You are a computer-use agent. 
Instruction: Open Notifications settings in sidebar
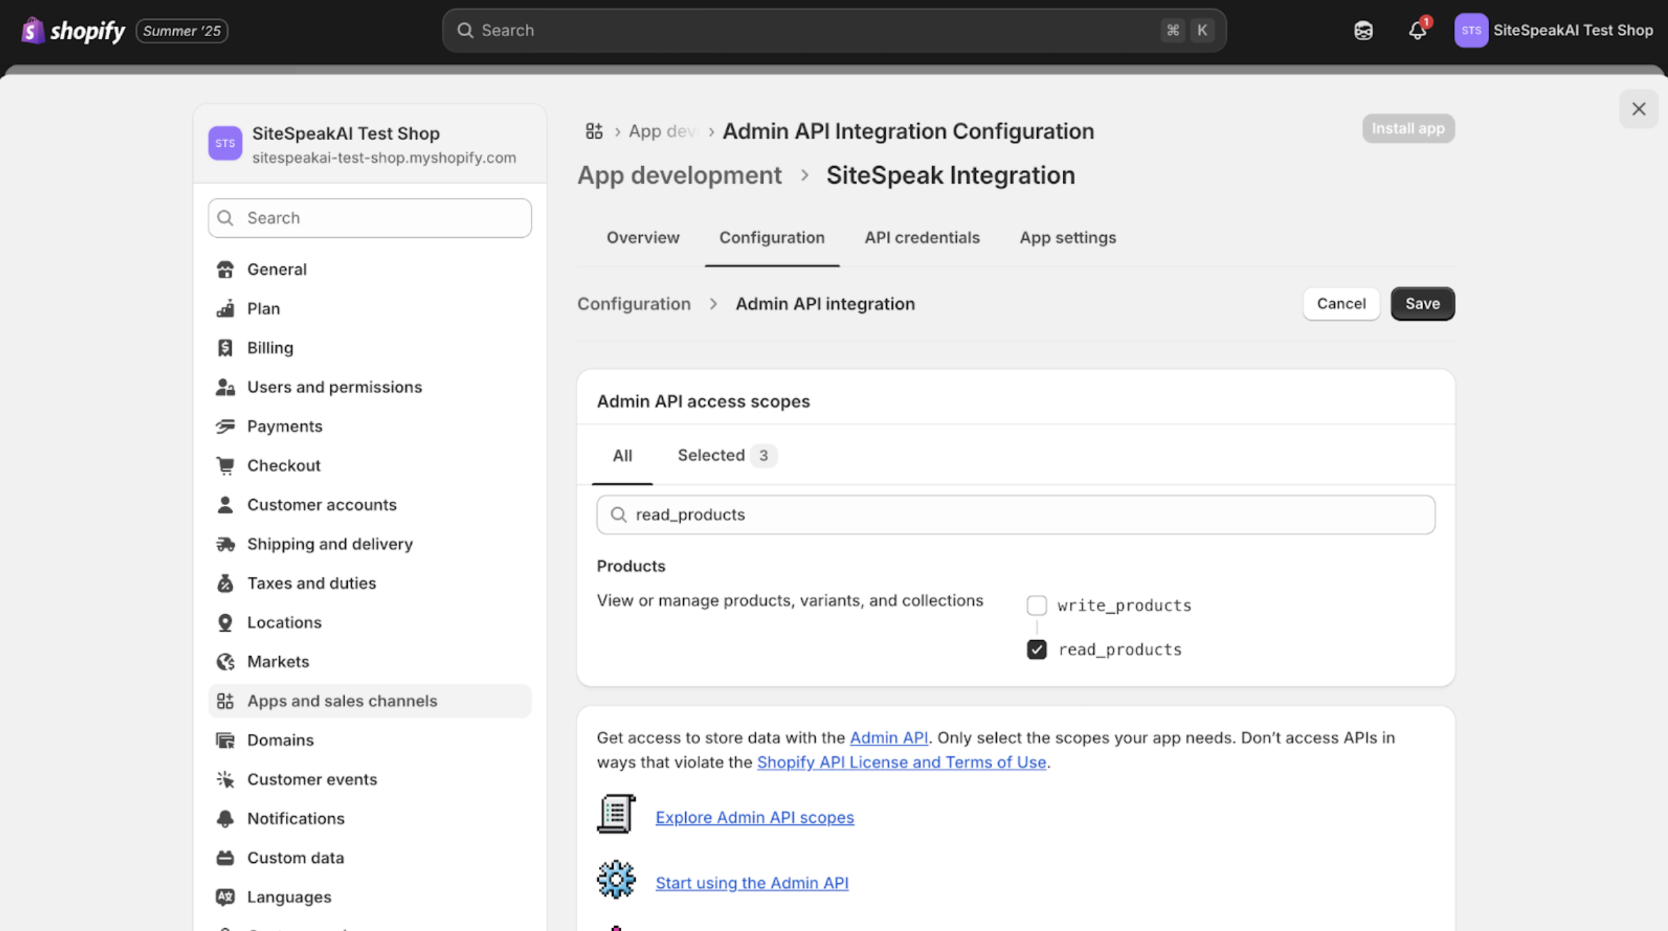coord(296,818)
